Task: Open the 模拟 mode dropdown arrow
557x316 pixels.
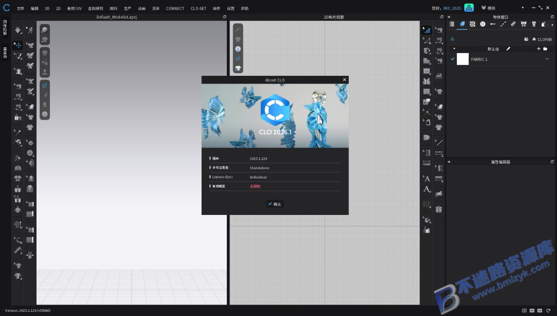Action: [522, 8]
